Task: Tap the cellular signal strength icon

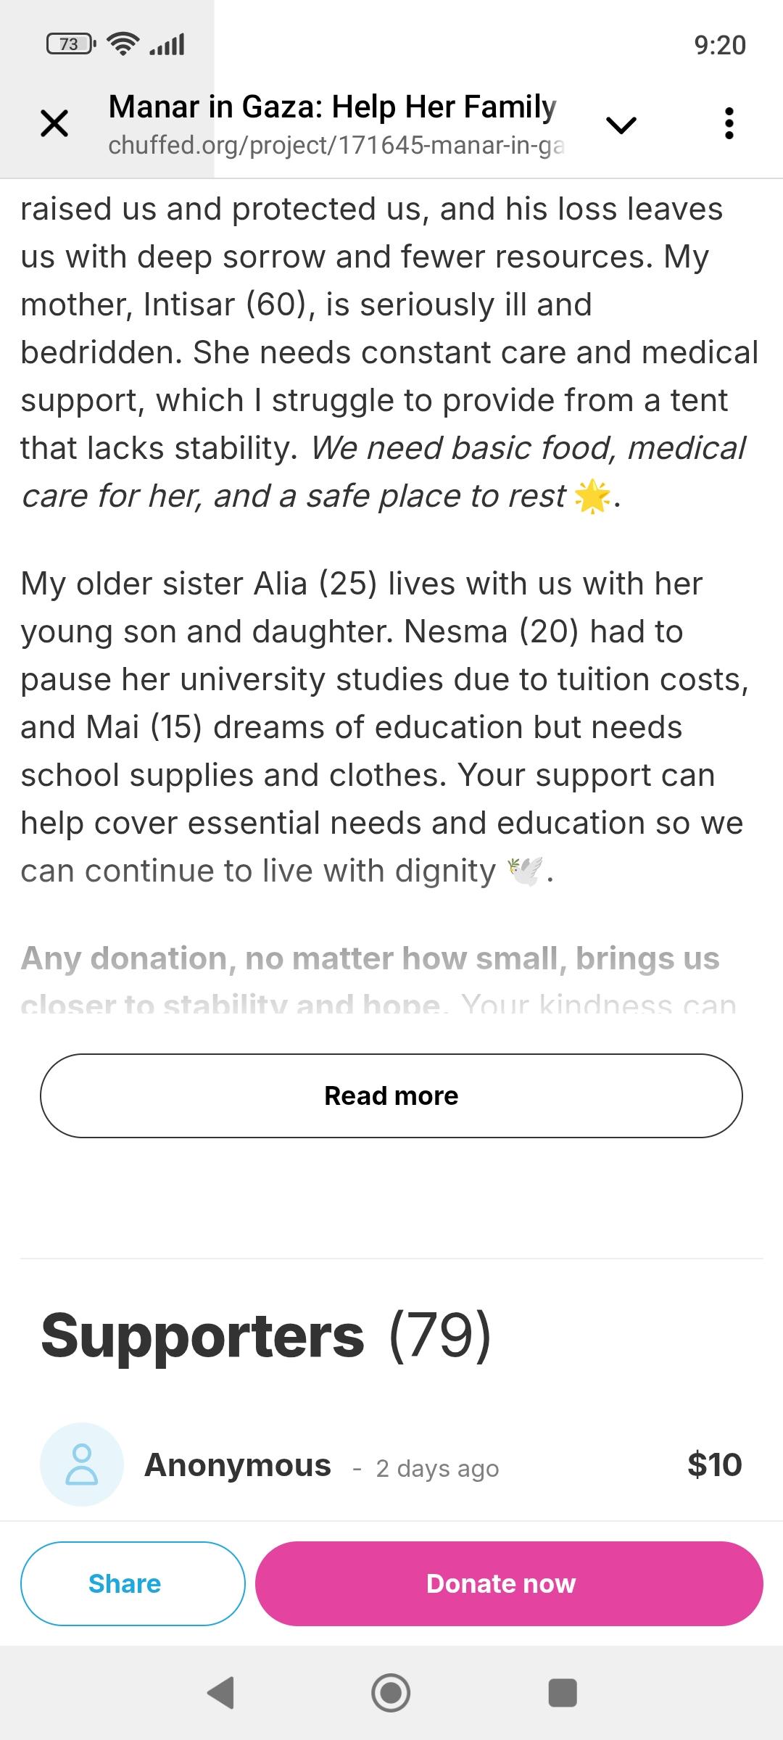Action: [x=167, y=44]
